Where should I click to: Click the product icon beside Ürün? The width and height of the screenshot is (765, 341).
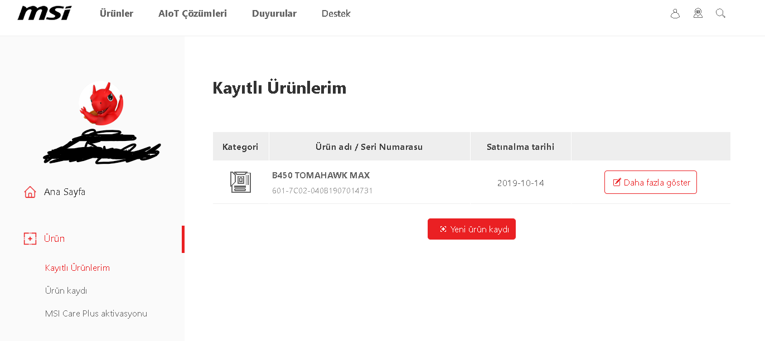[x=30, y=239]
